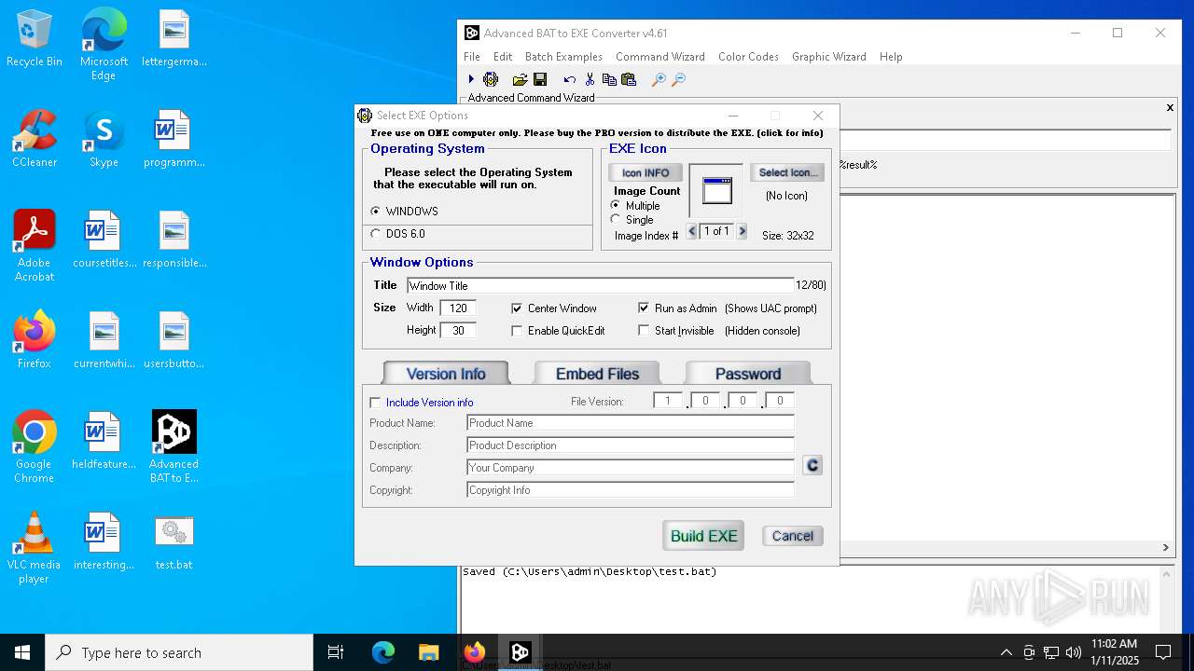Select Multiple image count radio
Viewport: 1194px width, 671px height.
click(x=615, y=205)
